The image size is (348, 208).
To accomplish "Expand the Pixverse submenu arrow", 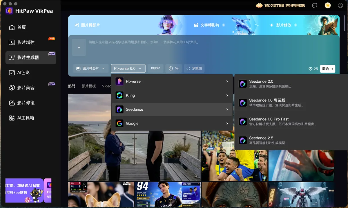I will (x=227, y=81).
